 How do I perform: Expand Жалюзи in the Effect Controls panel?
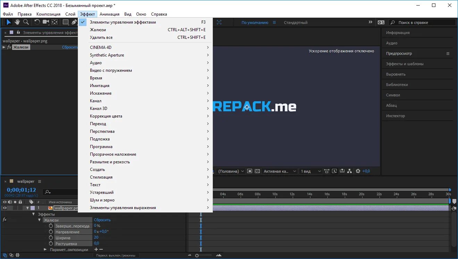pyautogui.click(x=4, y=47)
